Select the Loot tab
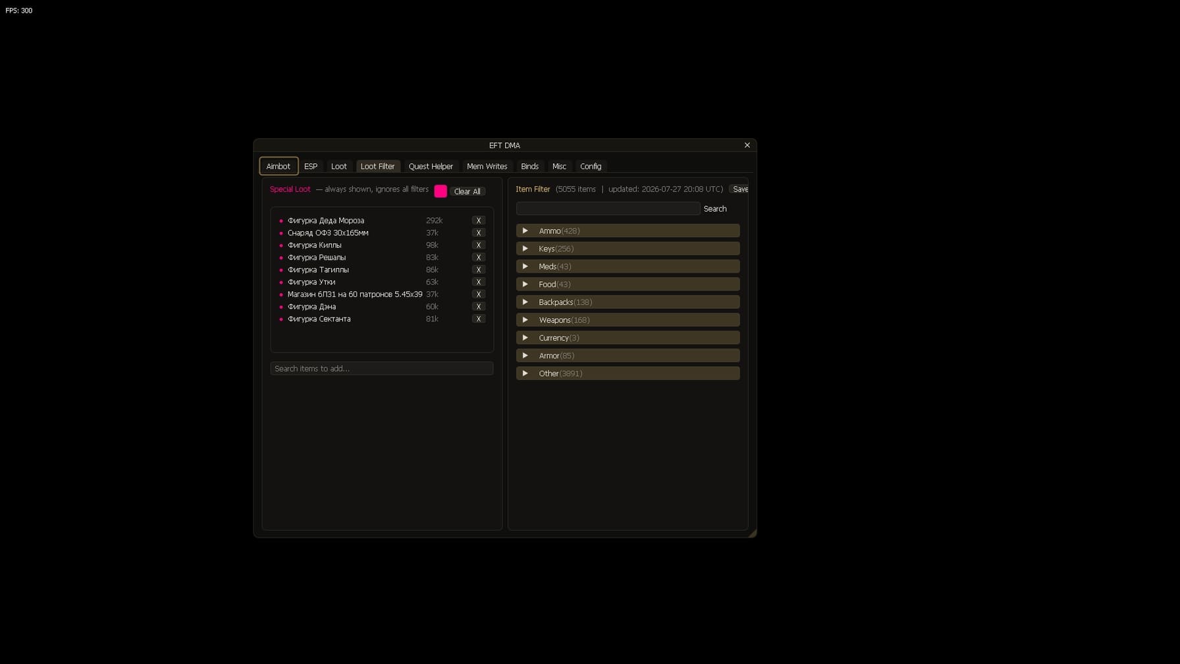The height and width of the screenshot is (664, 1180). 338,166
